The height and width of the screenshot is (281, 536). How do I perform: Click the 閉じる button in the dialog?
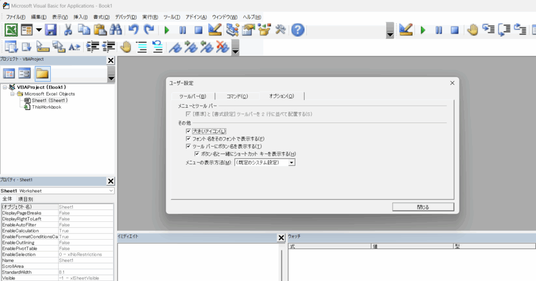pos(423,207)
